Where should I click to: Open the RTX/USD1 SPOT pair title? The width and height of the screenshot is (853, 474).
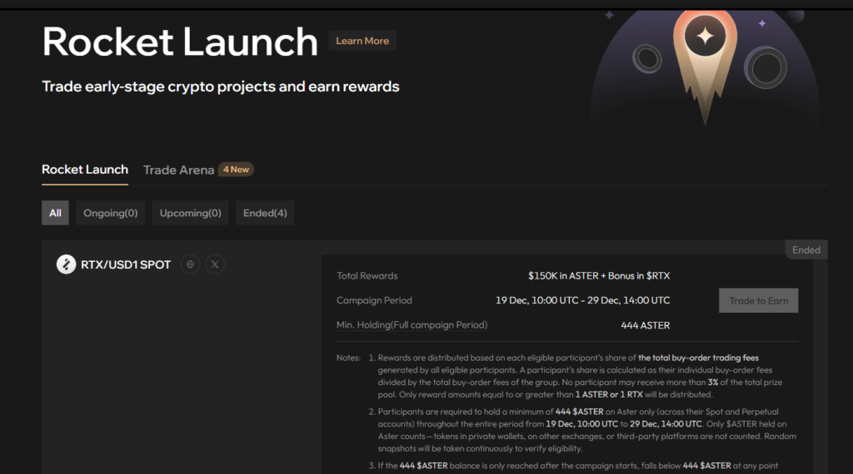(x=126, y=264)
